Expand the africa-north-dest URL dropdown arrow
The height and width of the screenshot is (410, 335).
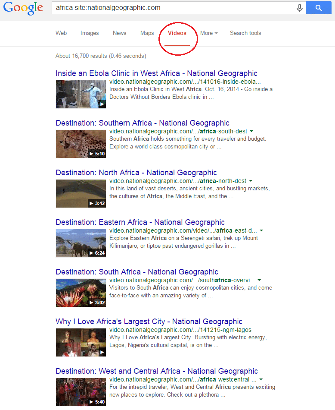[x=251, y=181]
